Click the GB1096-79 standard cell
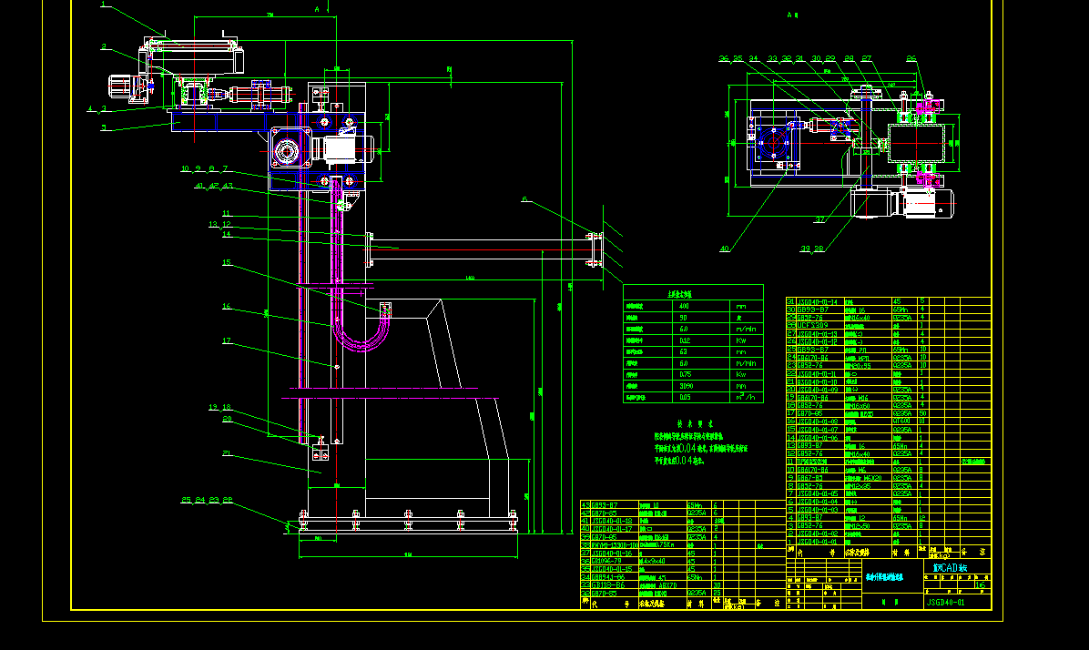Image resolution: width=1089 pixels, height=650 pixels. tap(606, 561)
